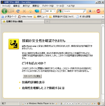The height and width of the screenshot is (106, 105).
Task: Click the Google search input field
Action: [x=73, y=11]
